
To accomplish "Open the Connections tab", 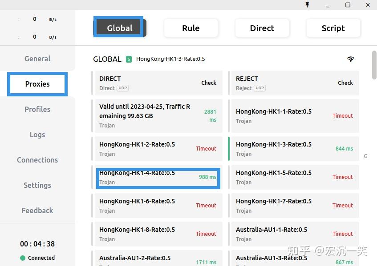I will tap(37, 160).
